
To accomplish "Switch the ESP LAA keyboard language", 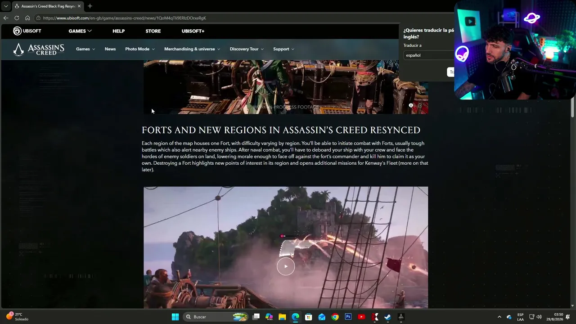I will pos(520,317).
